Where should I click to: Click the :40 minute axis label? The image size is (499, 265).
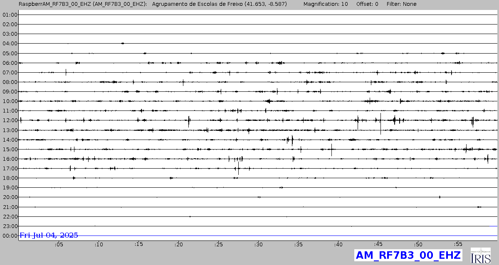click(x=338, y=245)
